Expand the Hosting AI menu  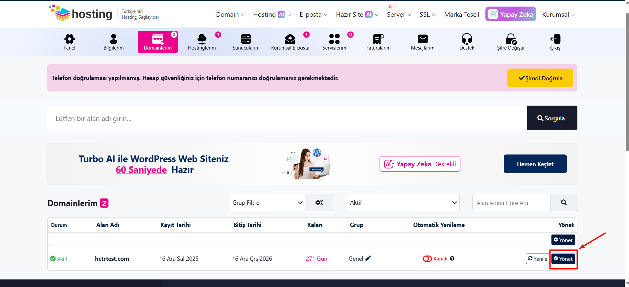(x=272, y=14)
